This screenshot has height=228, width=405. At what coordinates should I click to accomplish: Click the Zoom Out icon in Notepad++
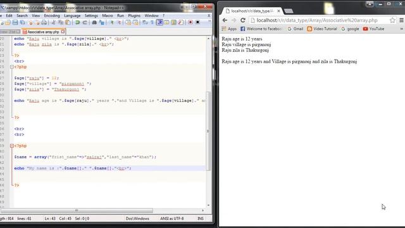pyautogui.click(x=118, y=23)
